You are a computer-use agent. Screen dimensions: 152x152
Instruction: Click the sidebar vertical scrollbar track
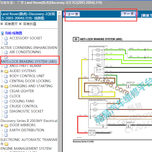click(x=60, y=83)
